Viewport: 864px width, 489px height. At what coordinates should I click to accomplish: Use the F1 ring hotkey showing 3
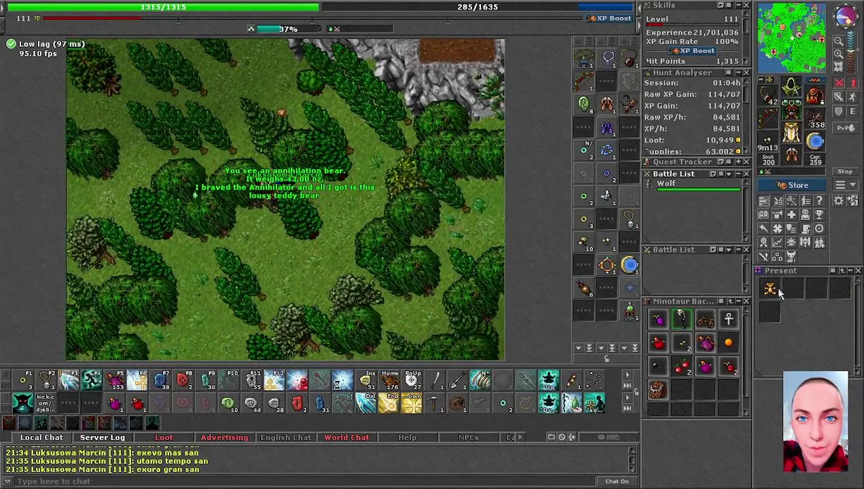click(23, 381)
